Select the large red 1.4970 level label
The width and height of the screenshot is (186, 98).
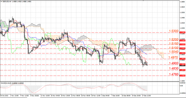pos(173,58)
